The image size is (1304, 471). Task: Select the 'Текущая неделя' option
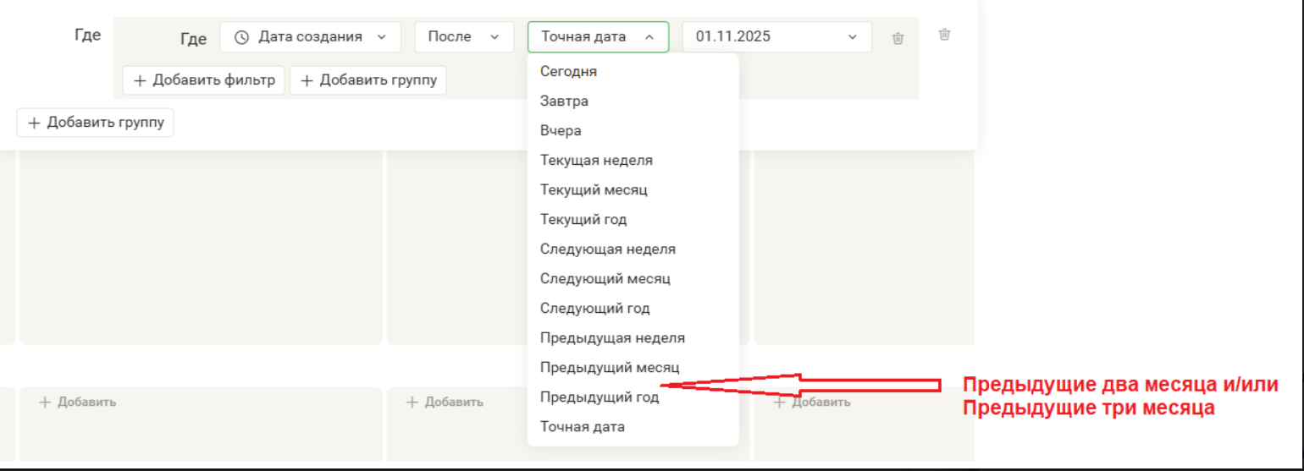(596, 161)
